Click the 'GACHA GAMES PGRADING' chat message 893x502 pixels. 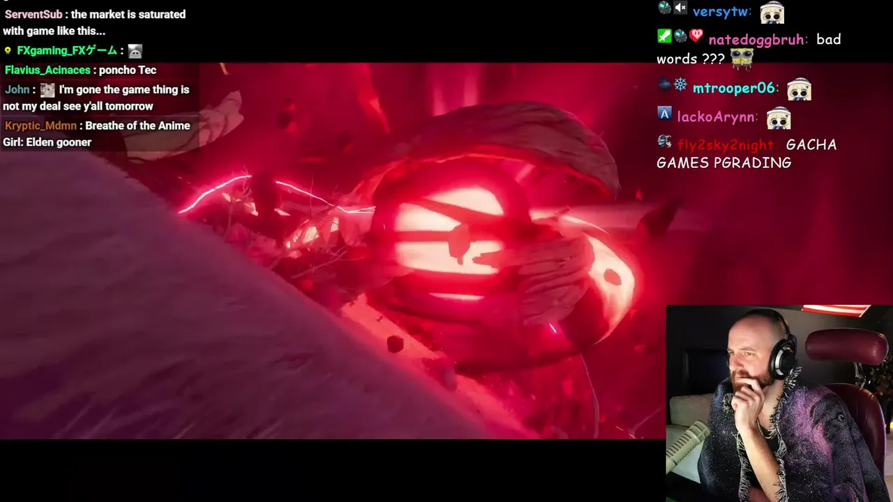746,153
